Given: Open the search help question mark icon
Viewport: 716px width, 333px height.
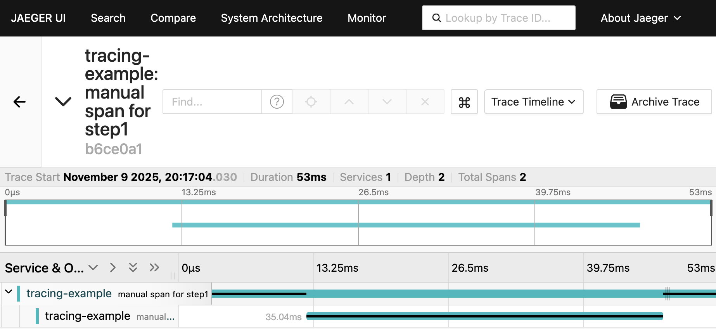Looking at the screenshot, I should (x=277, y=102).
